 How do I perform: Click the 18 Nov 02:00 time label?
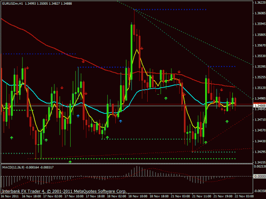click(x=117, y=196)
